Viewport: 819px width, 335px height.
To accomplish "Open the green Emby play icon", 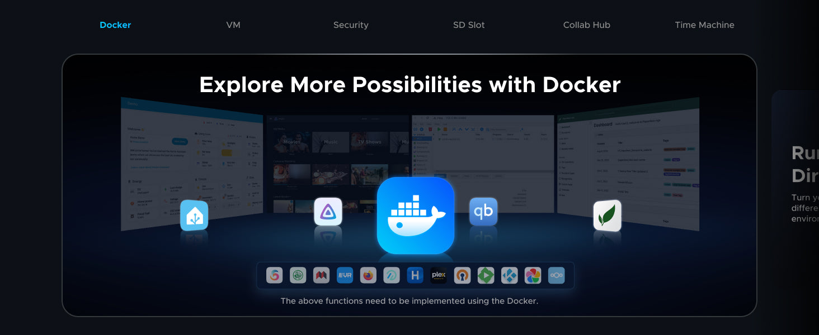I will coord(486,275).
